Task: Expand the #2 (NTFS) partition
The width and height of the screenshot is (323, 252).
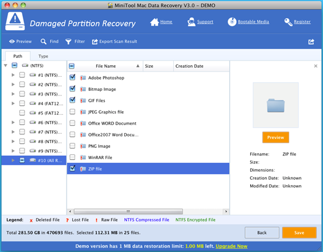Action: point(13,84)
